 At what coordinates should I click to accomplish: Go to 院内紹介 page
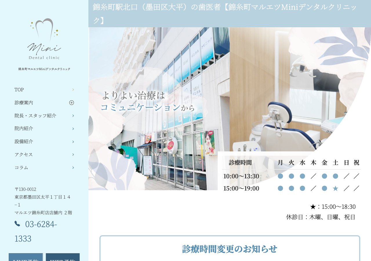(x=44, y=128)
